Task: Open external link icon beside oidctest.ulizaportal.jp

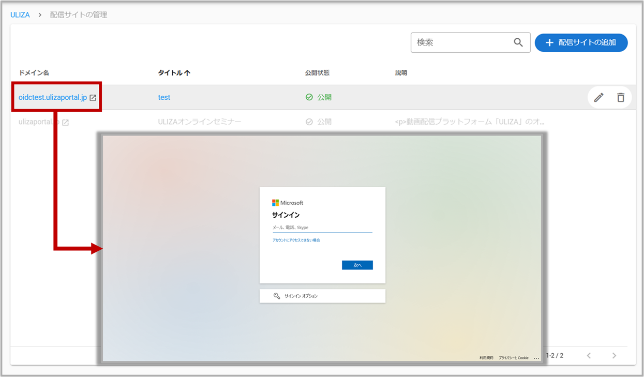Action: coord(93,98)
